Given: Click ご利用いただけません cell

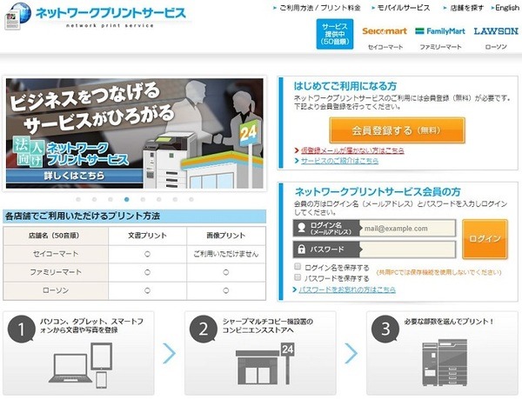Looking at the screenshot, I should [226, 255].
